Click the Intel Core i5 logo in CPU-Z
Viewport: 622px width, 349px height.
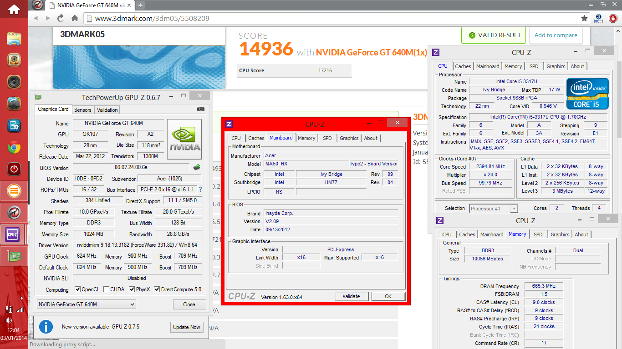[588, 94]
